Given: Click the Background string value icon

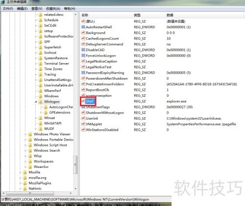Looking at the screenshot, I should tap(83, 33).
